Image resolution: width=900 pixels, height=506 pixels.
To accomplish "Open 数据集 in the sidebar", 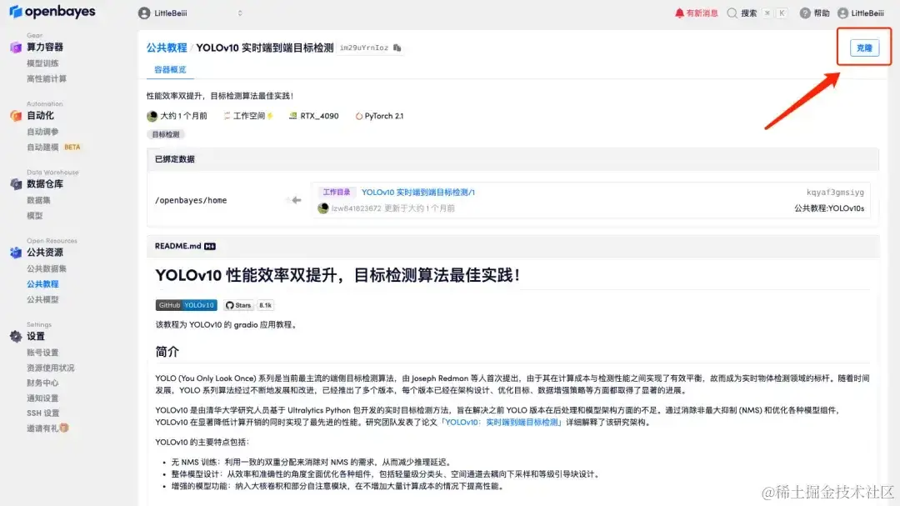I will [38, 200].
